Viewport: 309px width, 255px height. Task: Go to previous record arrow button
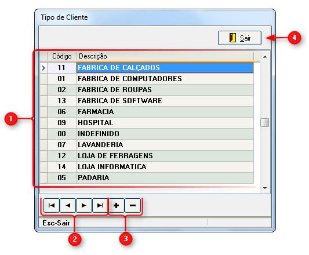coord(68,206)
